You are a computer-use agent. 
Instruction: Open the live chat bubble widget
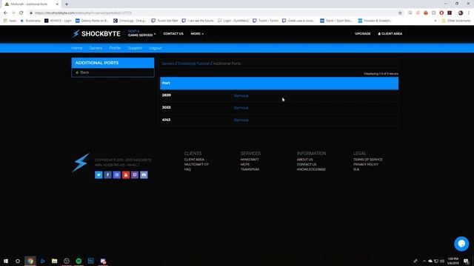tap(461, 243)
